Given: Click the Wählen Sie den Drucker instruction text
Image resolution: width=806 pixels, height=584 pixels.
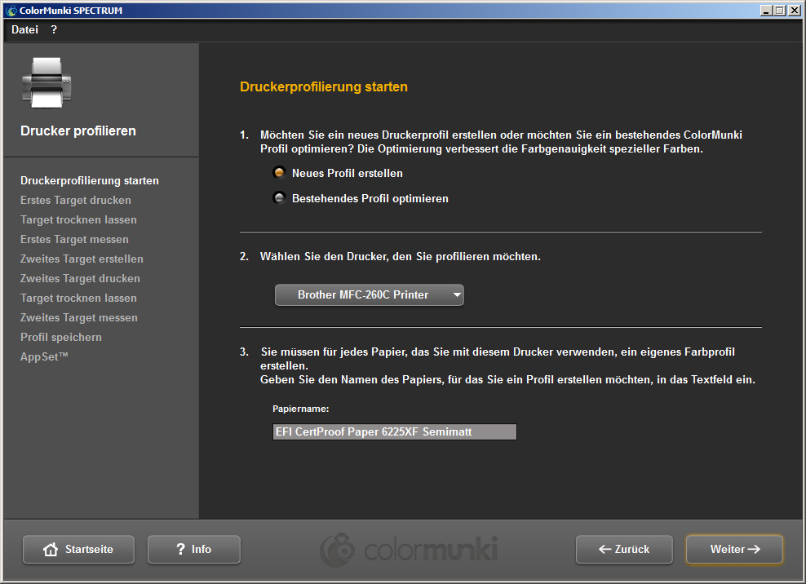Looking at the screenshot, I should pyautogui.click(x=401, y=256).
